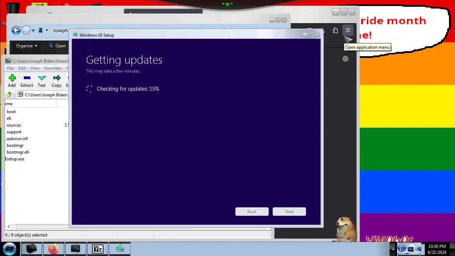Select the support folder in 7-Zip list

14,132
